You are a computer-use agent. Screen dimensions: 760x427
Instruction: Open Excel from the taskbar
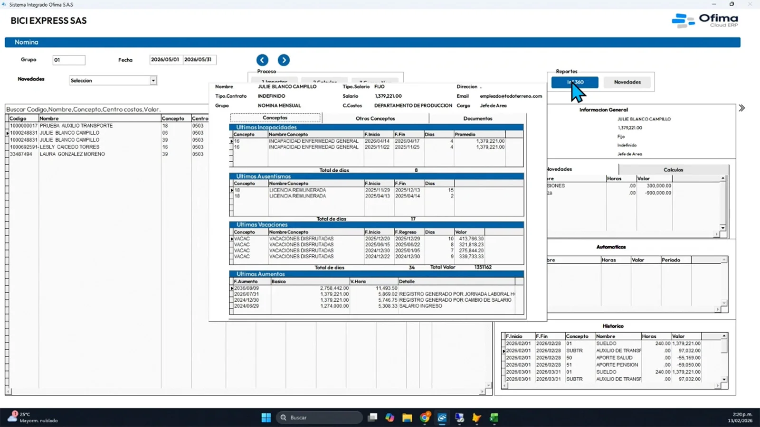click(494, 418)
